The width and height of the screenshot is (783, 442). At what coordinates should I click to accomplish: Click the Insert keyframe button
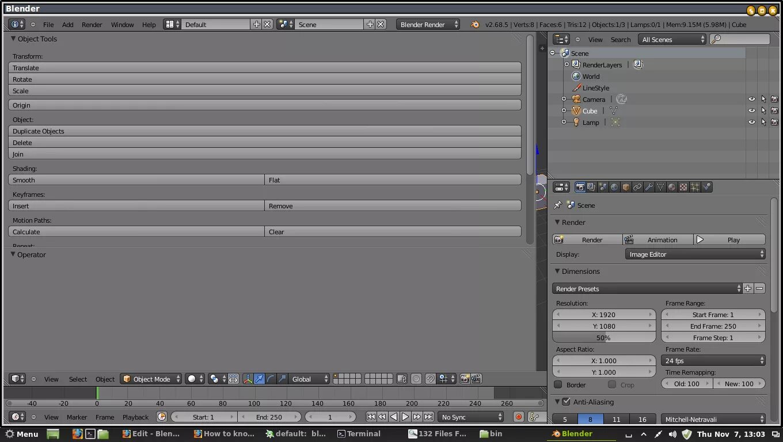(136, 206)
